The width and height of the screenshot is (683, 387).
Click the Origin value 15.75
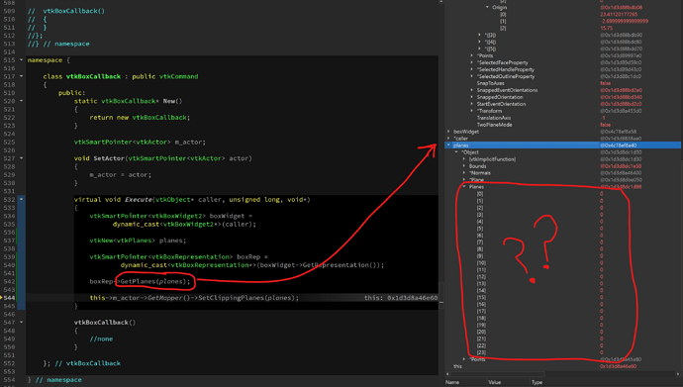[x=607, y=28]
